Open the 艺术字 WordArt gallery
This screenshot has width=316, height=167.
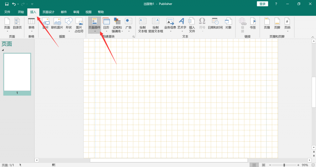point(182,25)
